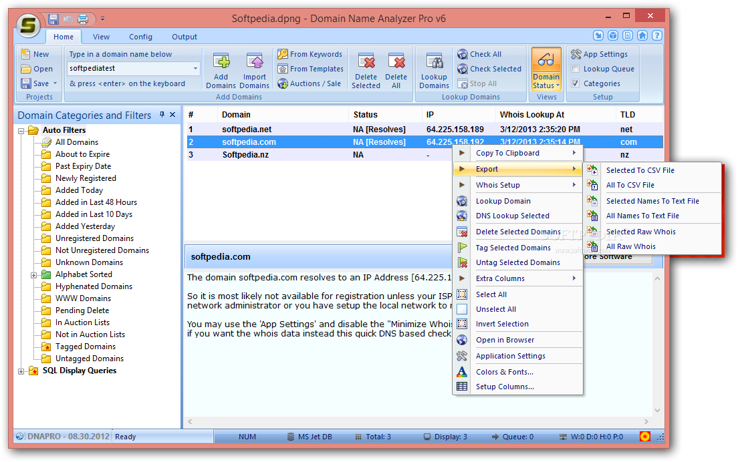The width and height of the screenshot is (738, 462).
Task: Click the Whois Lookup At column header
Action: (x=556, y=115)
